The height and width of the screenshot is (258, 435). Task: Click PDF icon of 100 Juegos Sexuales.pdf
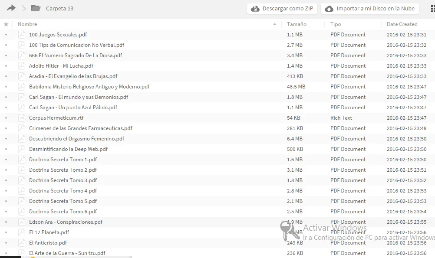(22, 35)
